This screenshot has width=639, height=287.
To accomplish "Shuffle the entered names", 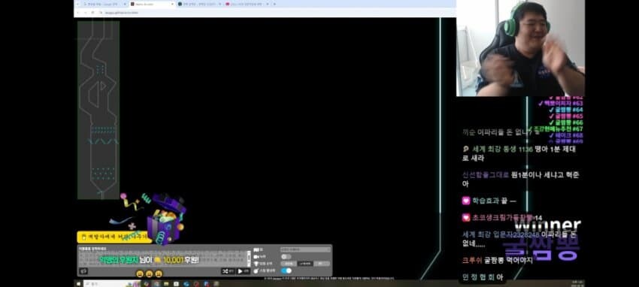I will click(x=229, y=271).
